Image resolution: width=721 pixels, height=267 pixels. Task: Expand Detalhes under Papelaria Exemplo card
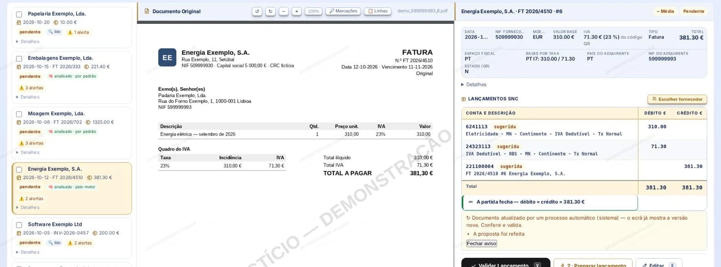(28, 41)
